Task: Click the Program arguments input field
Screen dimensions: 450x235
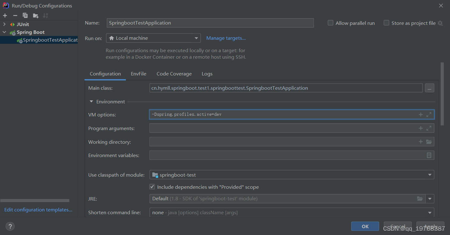Action: point(292,128)
